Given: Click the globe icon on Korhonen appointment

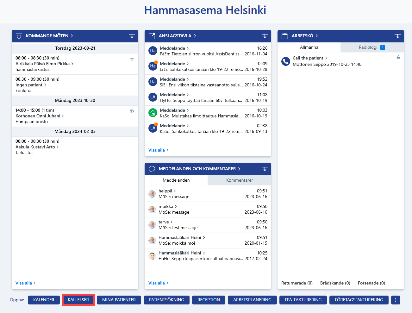Looking at the screenshot, I should 132,111.
